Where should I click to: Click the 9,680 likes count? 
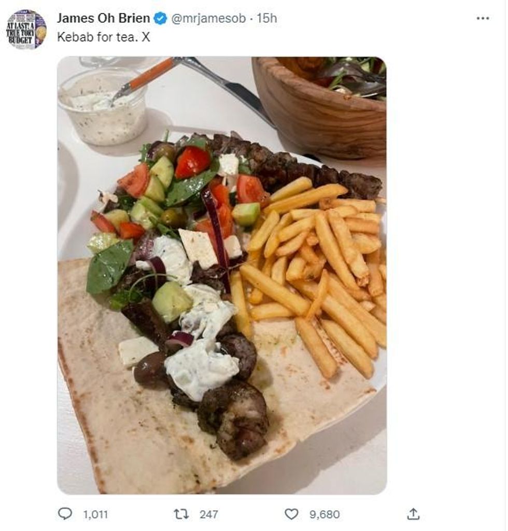pos(324,514)
